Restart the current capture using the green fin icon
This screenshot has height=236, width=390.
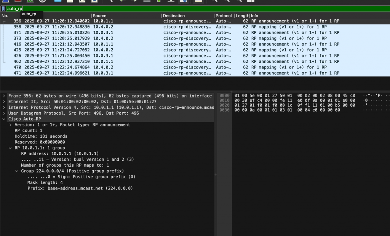click(x=30, y=1)
